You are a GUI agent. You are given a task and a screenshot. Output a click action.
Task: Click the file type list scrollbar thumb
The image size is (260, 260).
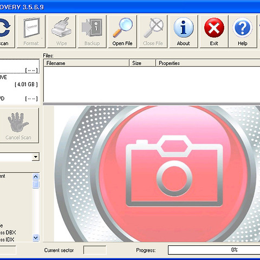(x=36, y=185)
